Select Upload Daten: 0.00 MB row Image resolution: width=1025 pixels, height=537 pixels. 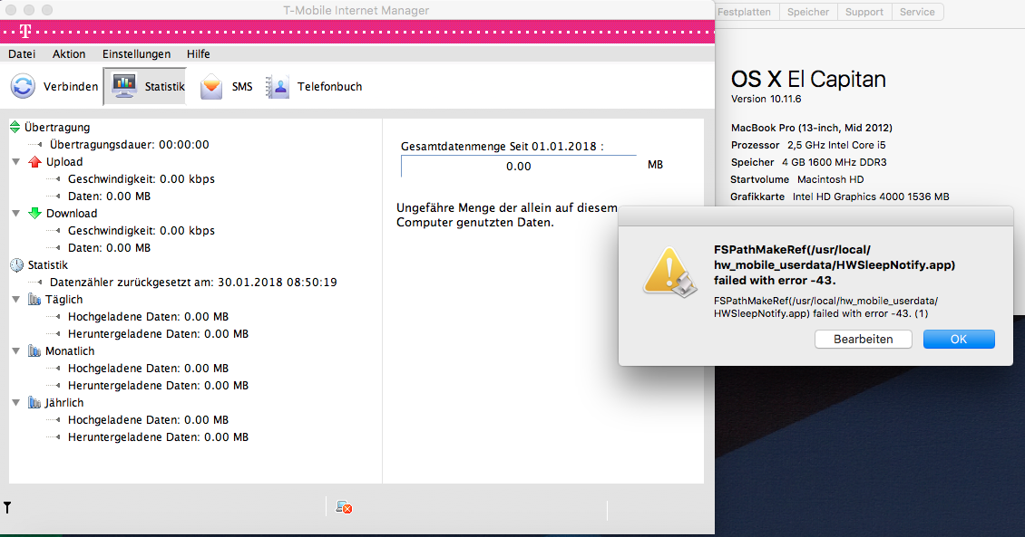(109, 196)
